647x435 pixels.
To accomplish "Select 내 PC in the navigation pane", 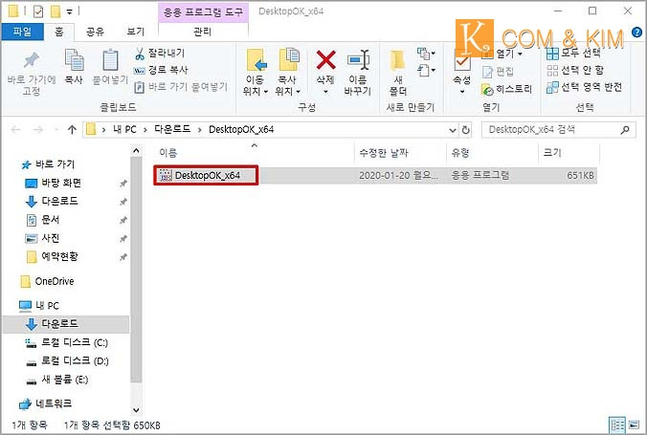I will click(39, 306).
